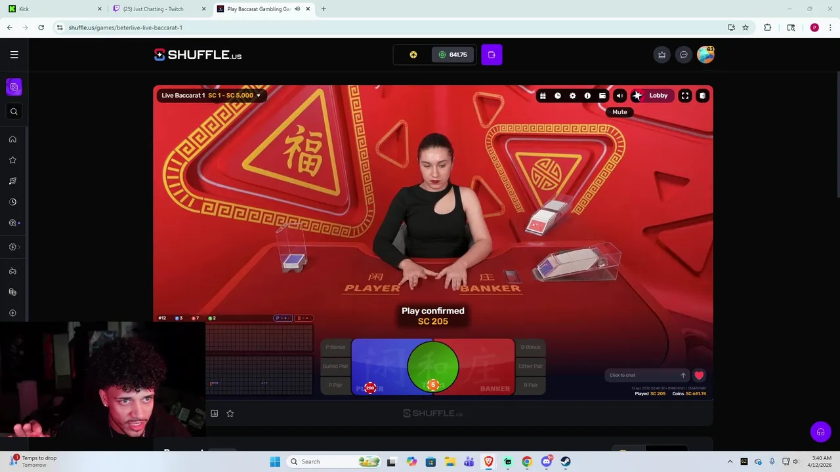Open the browser extensions puzzle icon
Viewport: 840px width, 472px height.
(x=767, y=28)
